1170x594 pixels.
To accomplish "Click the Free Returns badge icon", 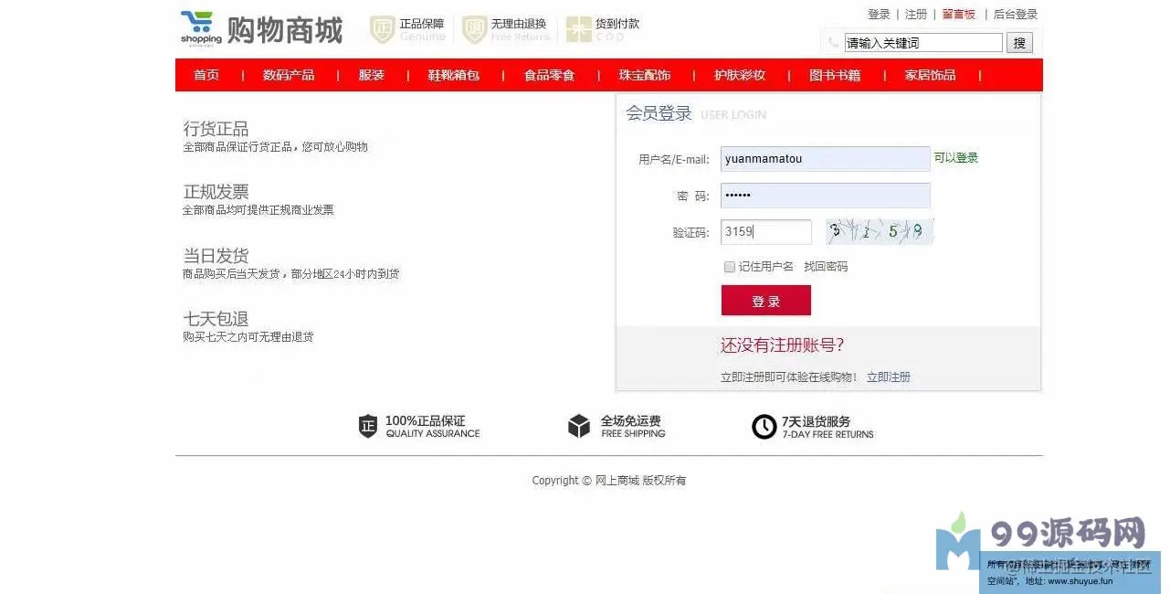I will pyautogui.click(x=474, y=29).
